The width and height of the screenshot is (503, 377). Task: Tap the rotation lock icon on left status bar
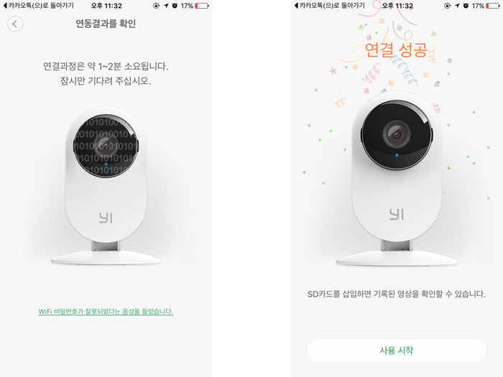point(156,6)
